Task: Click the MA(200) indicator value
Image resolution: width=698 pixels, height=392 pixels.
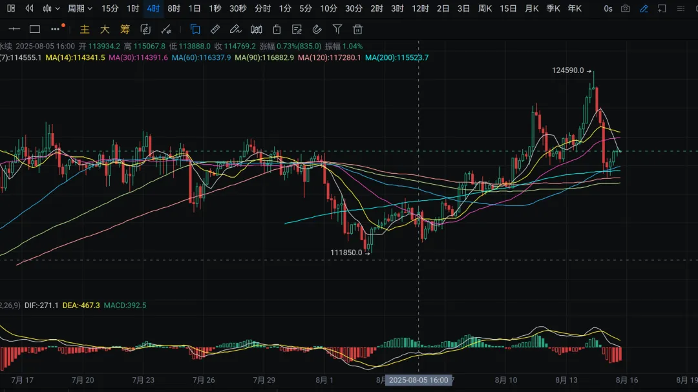Action: point(397,57)
